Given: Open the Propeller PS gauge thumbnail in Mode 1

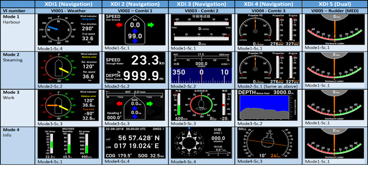Looking at the screenshot, I should [x=268, y=30].
